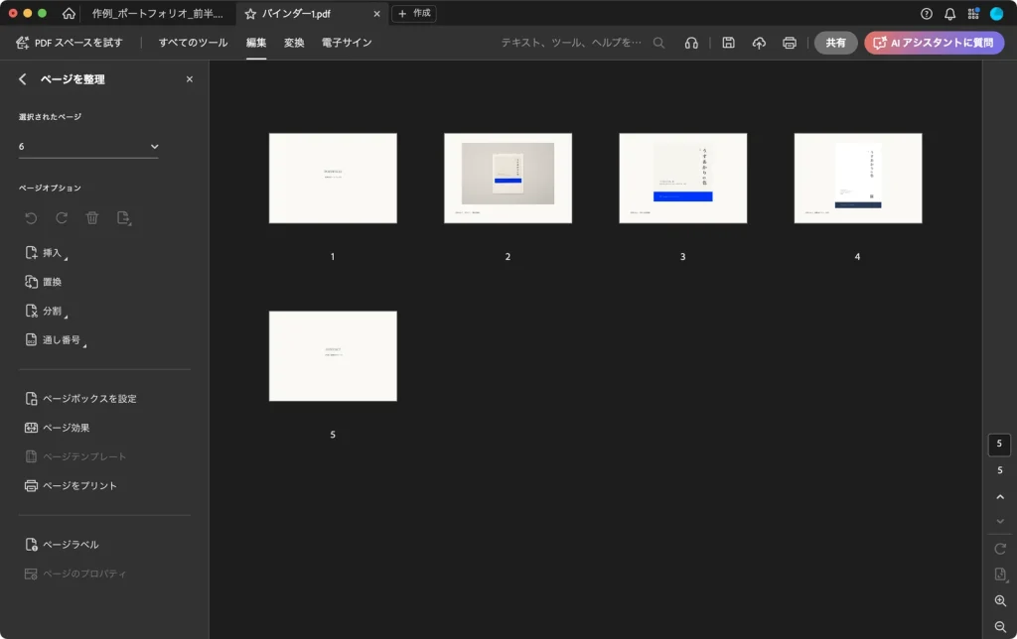The height and width of the screenshot is (639, 1017).
Task: Close the バインダー1.pdf tab
Action: coord(376,14)
